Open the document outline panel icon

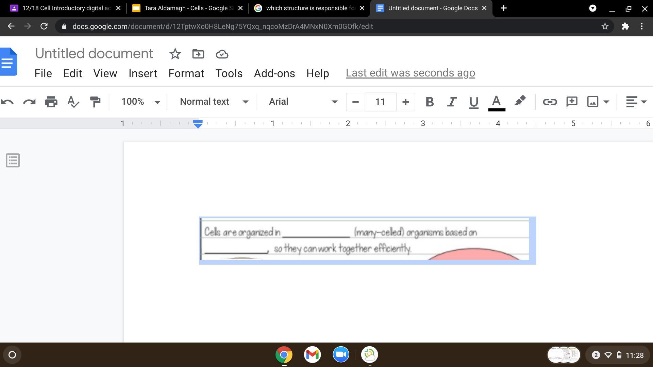tap(13, 160)
